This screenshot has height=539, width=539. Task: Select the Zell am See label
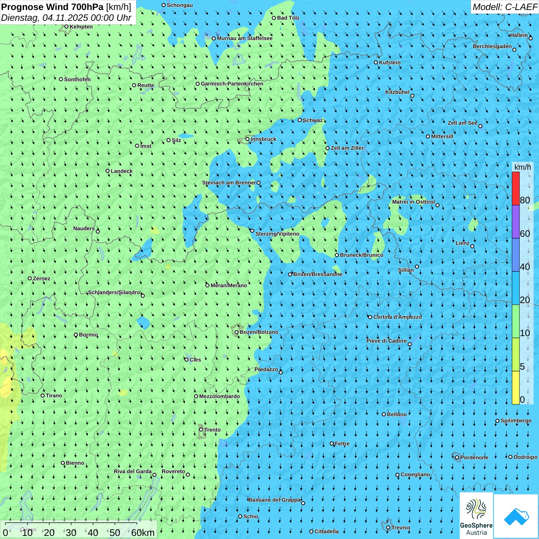click(x=462, y=123)
